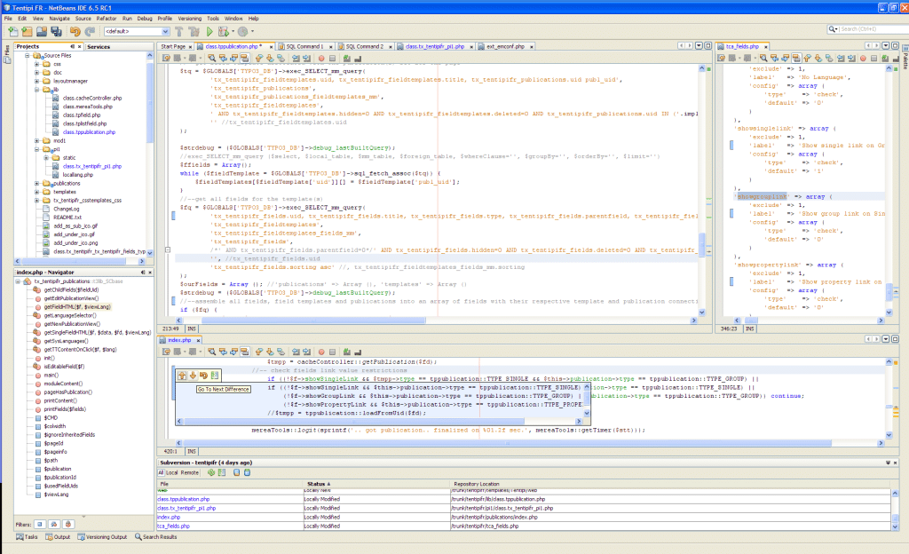
Task: Toggle the All filter in Subversion panel
Action: (161, 472)
